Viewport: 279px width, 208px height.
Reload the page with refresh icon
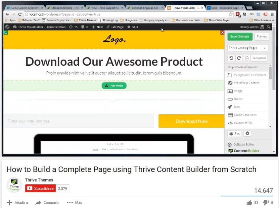[20, 14]
